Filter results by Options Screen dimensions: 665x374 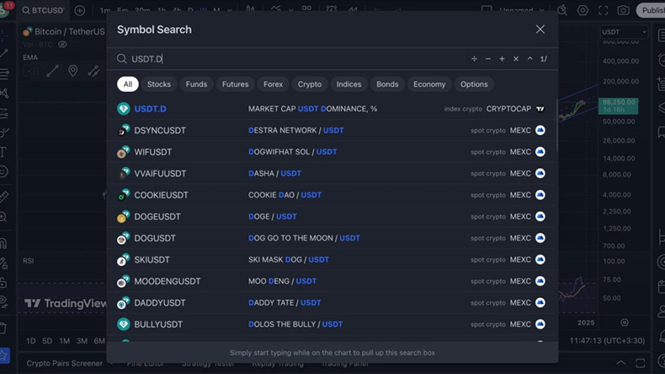tap(473, 84)
